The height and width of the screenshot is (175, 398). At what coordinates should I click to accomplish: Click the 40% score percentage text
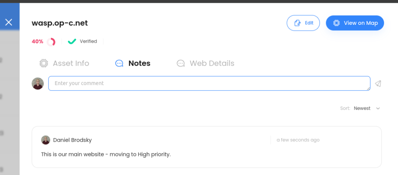tap(37, 42)
